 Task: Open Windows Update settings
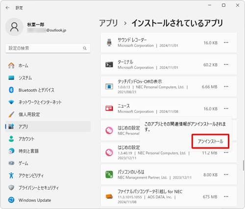(48, 200)
